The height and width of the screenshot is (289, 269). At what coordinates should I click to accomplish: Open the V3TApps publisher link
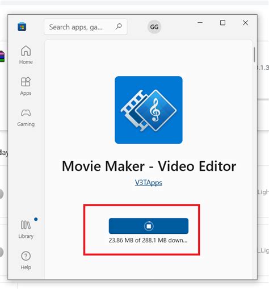tap(149, 183)
